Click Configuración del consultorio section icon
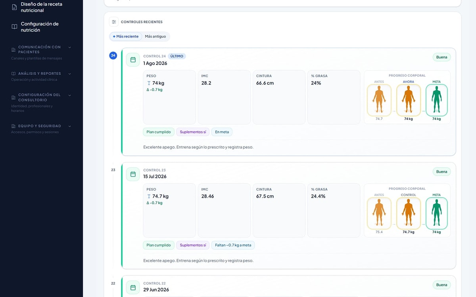476x297 pixels. pos(13,97)
